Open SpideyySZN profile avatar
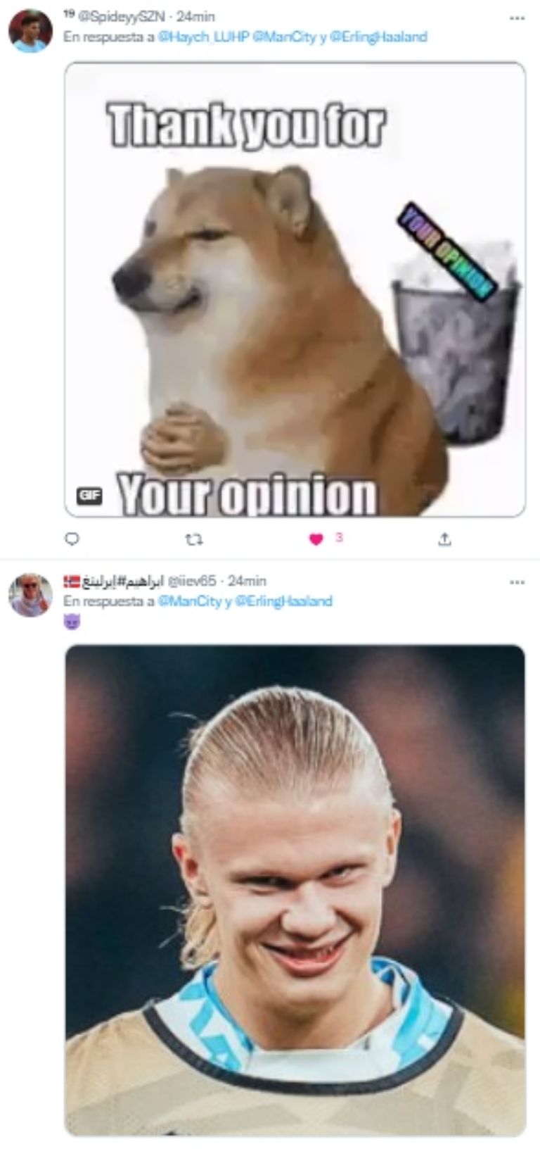The image size is (540, 1149). tap(30, 32)
